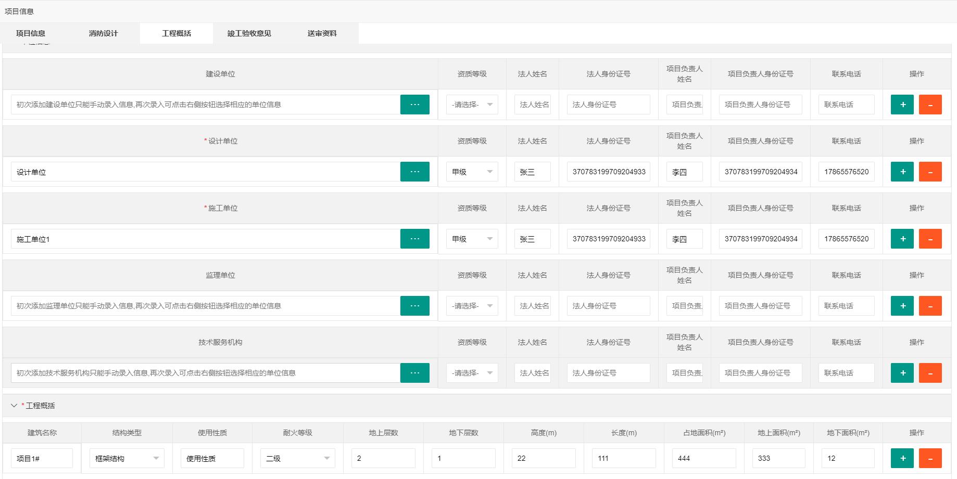Open selector for 技术服务机构

point(414,372)
